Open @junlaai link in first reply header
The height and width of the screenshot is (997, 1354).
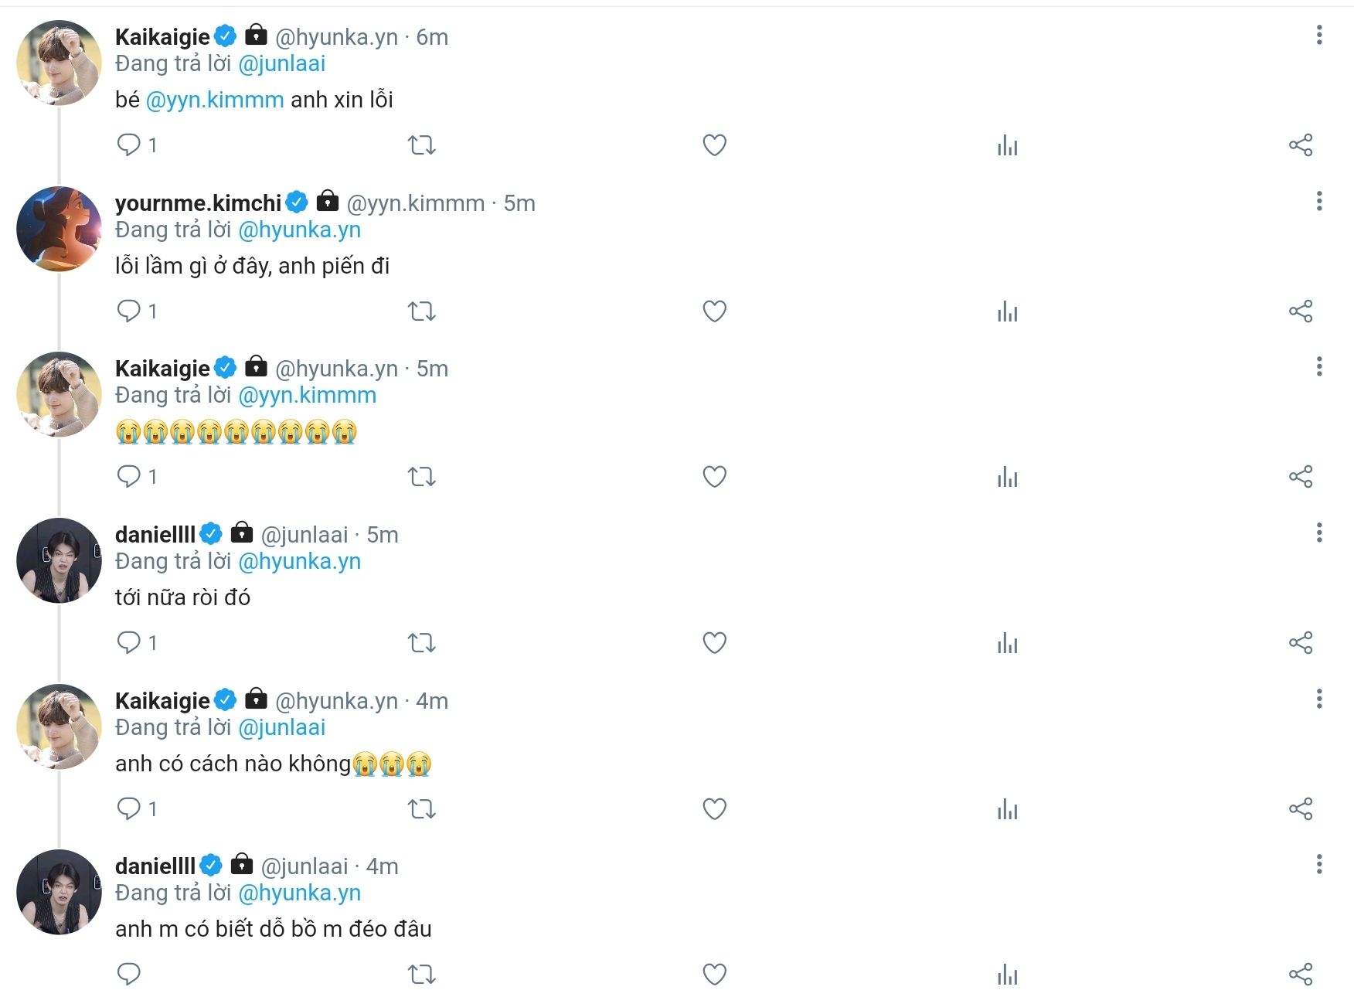281,64
